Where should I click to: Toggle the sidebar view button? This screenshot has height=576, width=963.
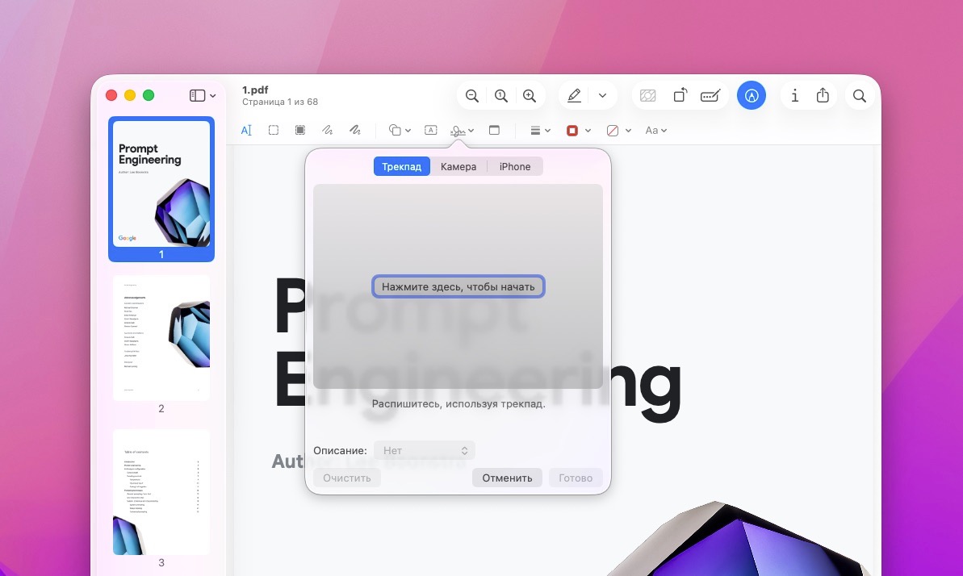click(197, 95)
